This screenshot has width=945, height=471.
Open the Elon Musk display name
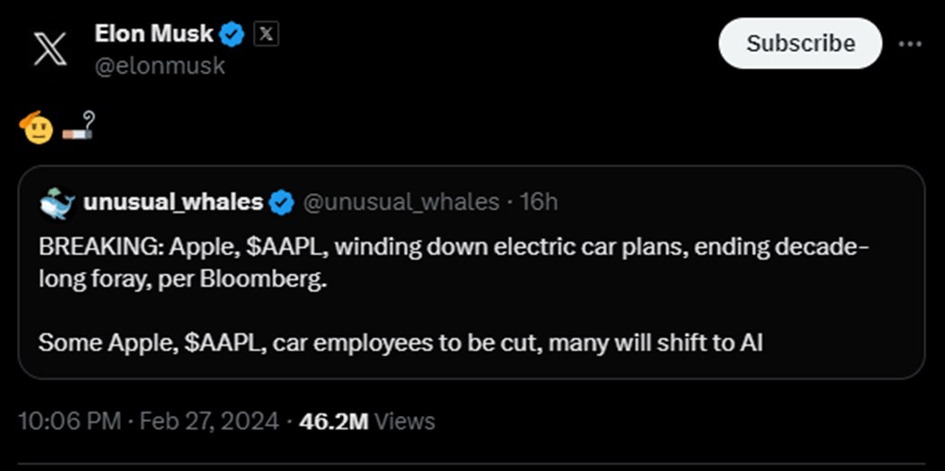[154, 36]
